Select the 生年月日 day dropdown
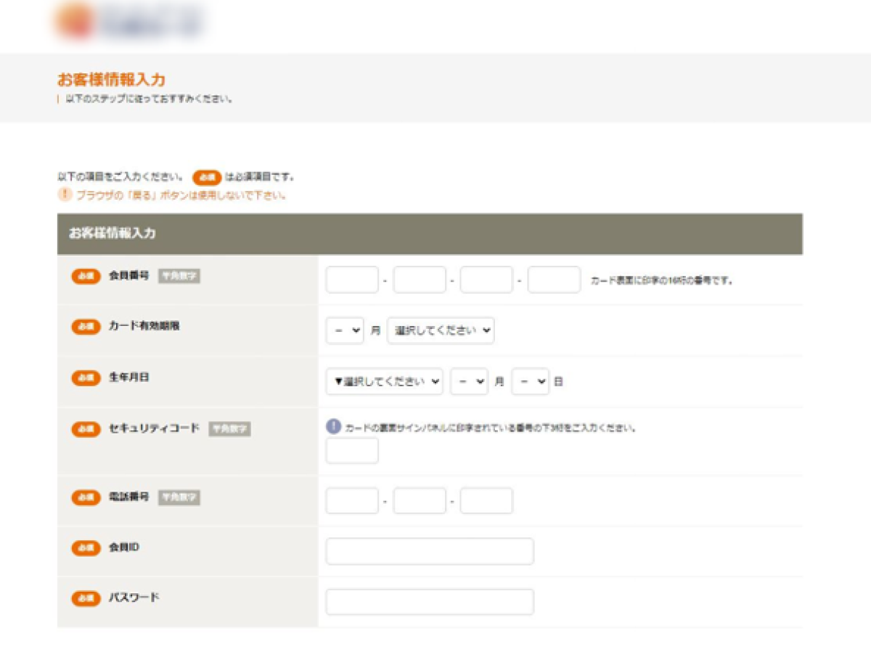Viewport: 871px width, 652px height. tap(530, 381)
